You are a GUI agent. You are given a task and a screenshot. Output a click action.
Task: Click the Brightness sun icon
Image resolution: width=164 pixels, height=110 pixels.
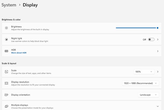[7, 28]
